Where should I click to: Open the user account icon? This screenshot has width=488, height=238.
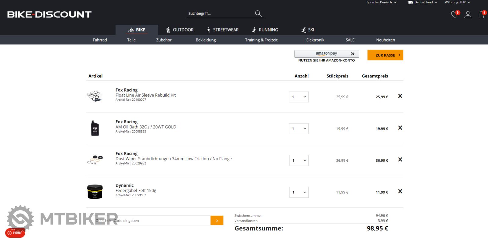coord(468,15)
